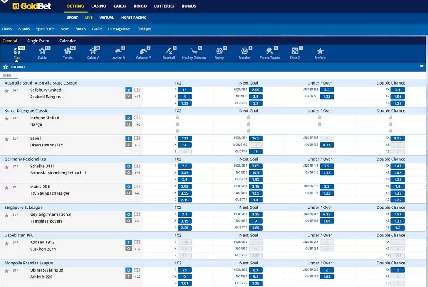Open the Baseball live events section
Viewport: 428px width, 287px height.
point(169,51)
